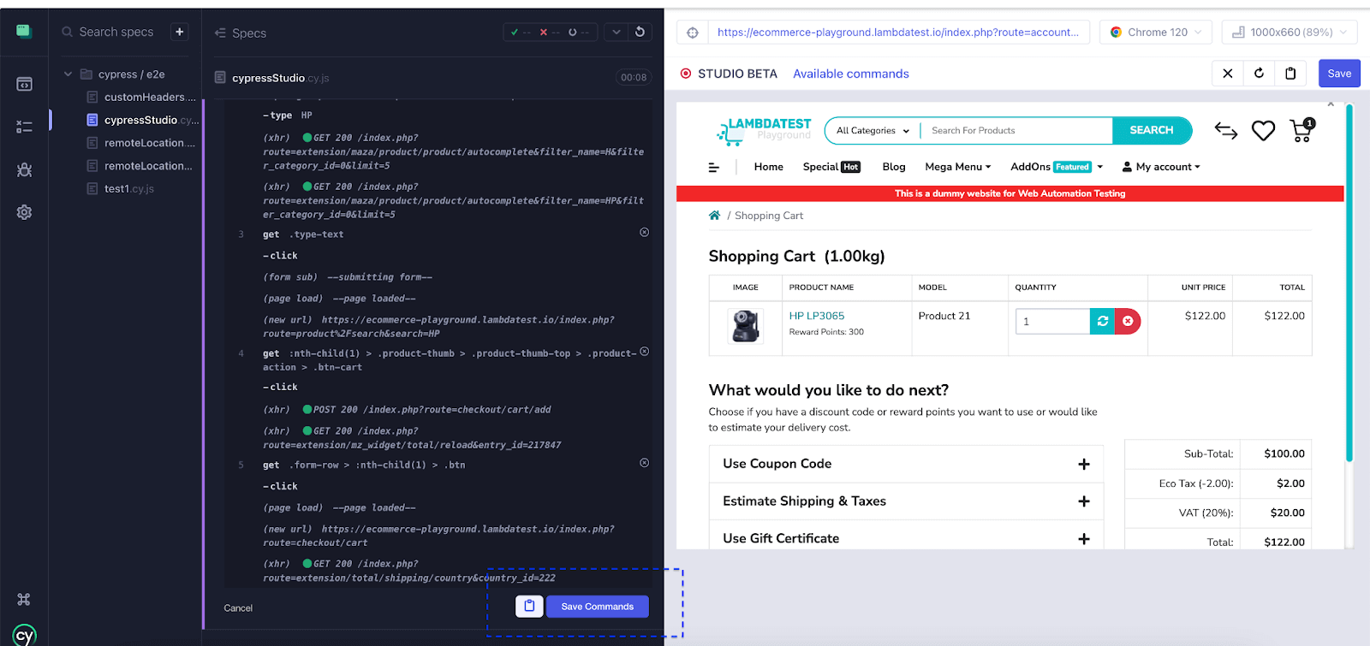Screen dimensions: 1370x646
Task: Select the cypressStudio spec in the tree
Action: pyautogui.click(x=141, y=120)
